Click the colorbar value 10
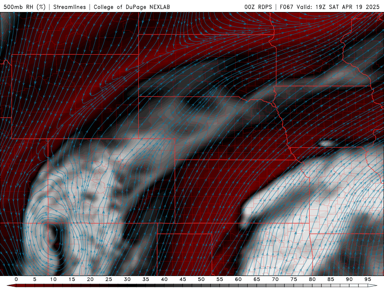Image resolution: width=384 pixels, height=288 pixels. pos(53,279)
